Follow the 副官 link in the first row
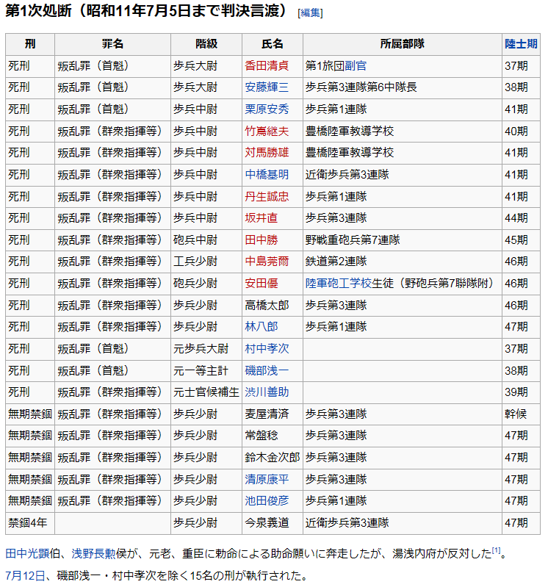548x587 pixels. point(356,66)
